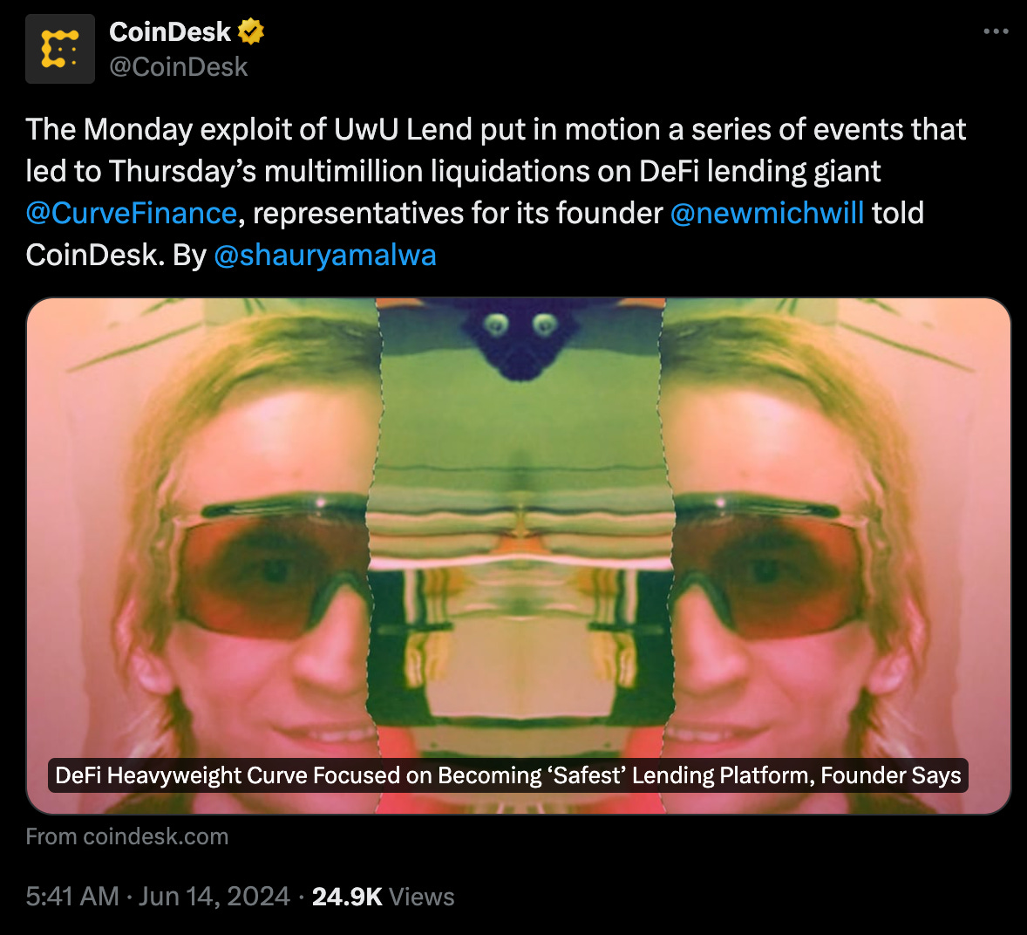Click the black cat's eyes in the image
The height and width of the screenshot is (935, 1027).
[520, 324]
